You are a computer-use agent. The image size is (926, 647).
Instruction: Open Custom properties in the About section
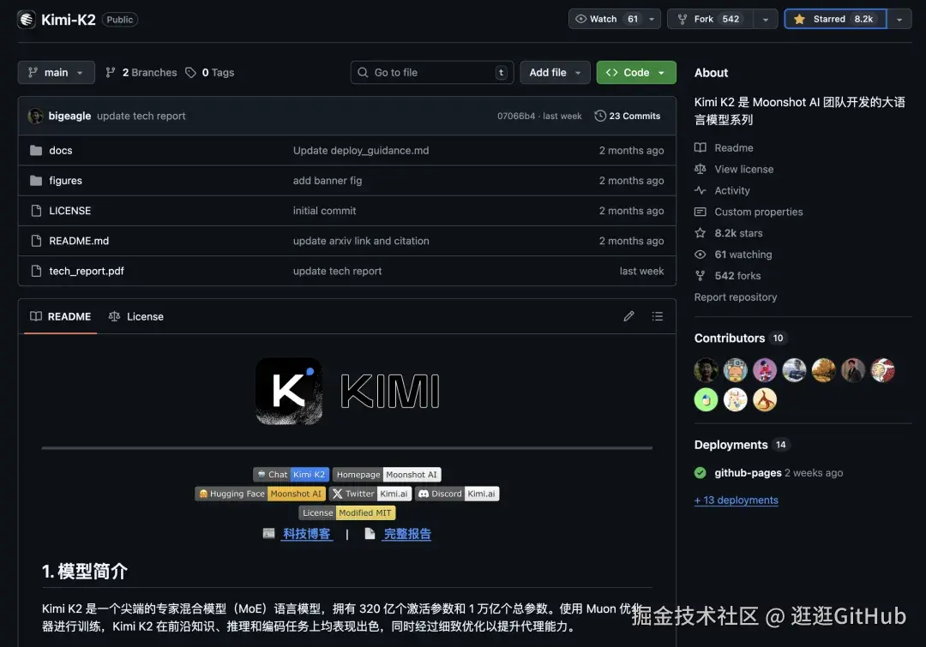[758, 212]
